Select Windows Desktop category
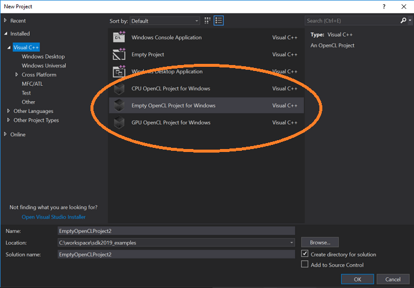The image size is (414, 288). point(43,57)
